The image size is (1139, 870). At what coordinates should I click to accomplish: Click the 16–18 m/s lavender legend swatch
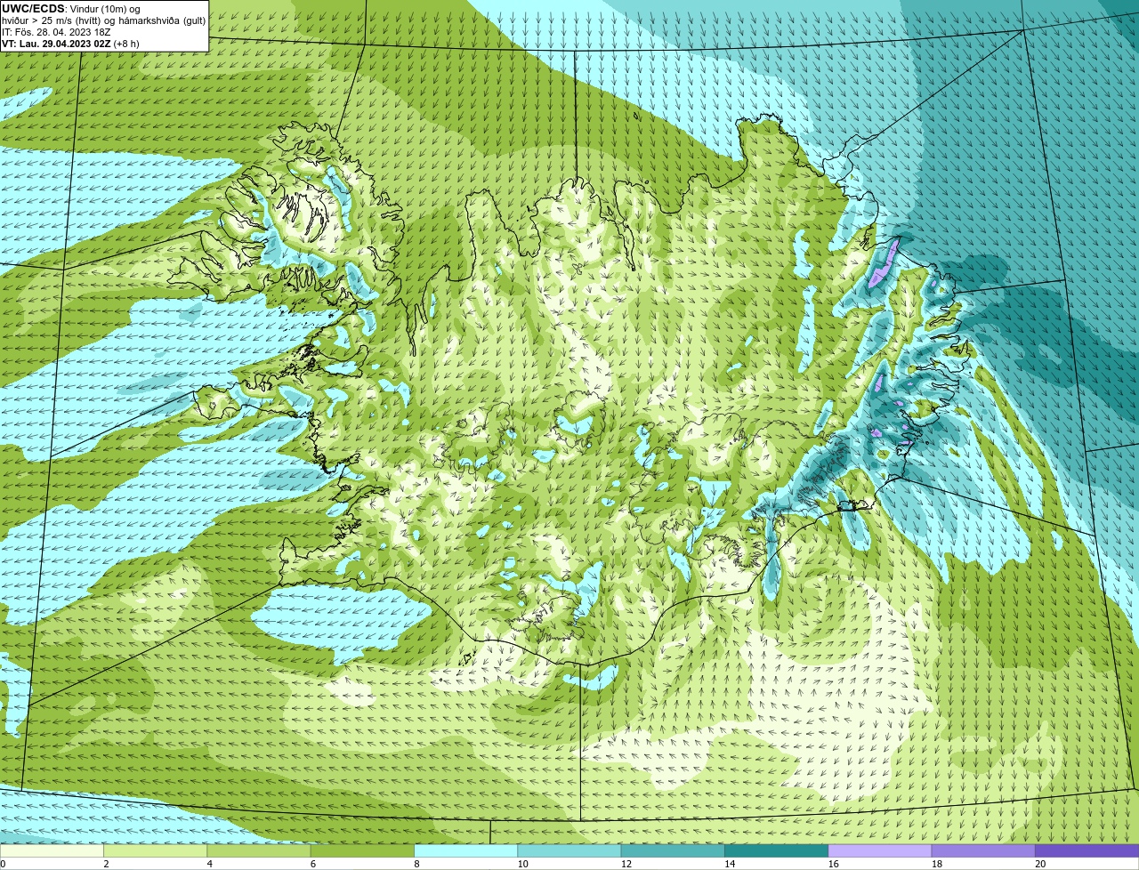880,851
